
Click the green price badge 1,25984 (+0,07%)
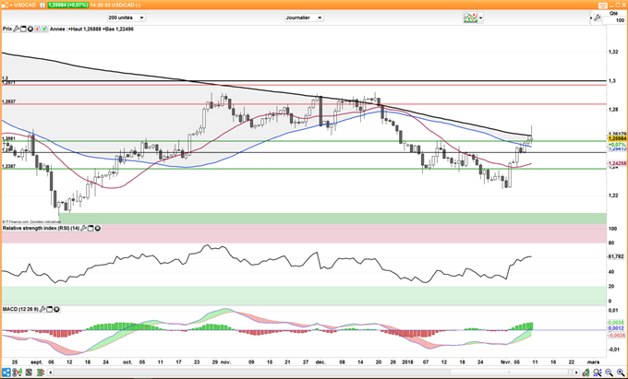coord(67,6)
